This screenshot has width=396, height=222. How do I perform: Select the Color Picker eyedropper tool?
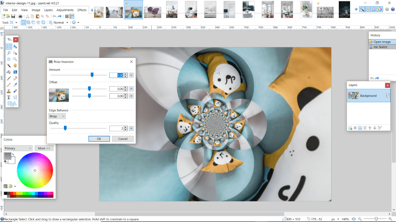tap(15, 84)
